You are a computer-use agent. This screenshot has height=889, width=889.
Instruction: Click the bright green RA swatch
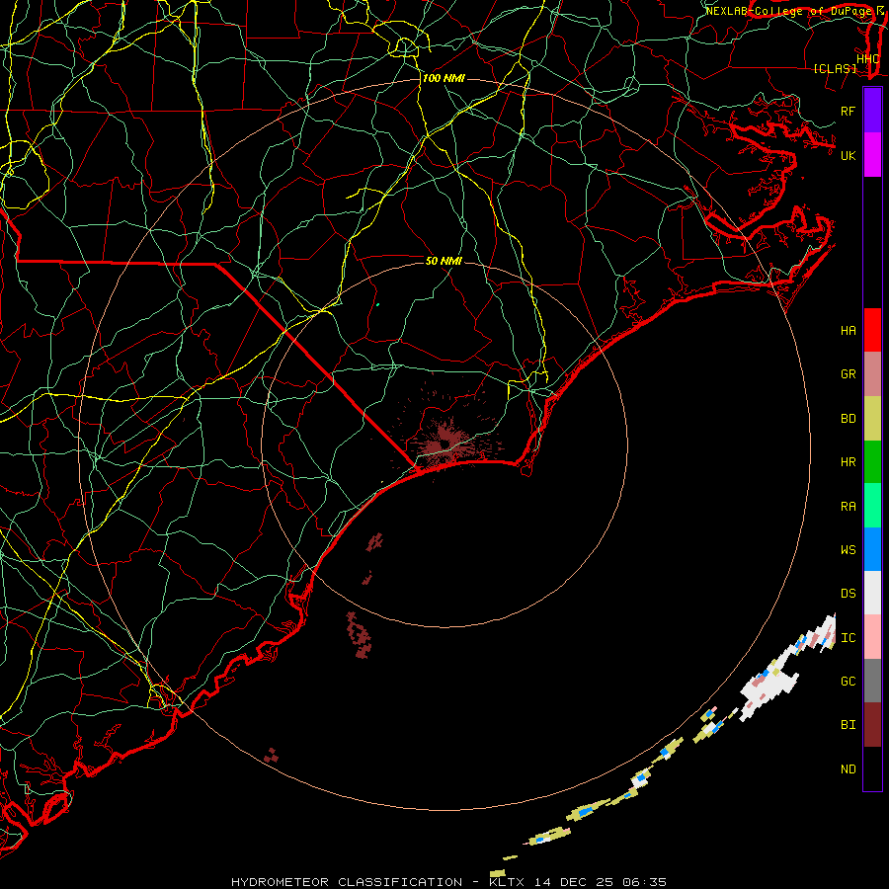pos(872,506)
